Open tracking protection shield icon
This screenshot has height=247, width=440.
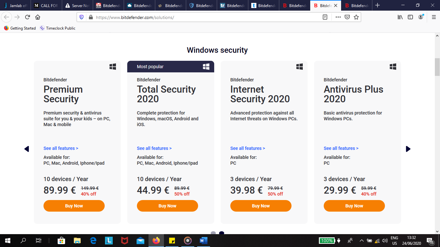[81, 17]
